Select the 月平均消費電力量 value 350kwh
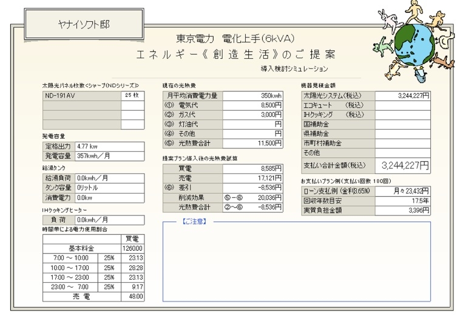460x316 pixels. 252,96
